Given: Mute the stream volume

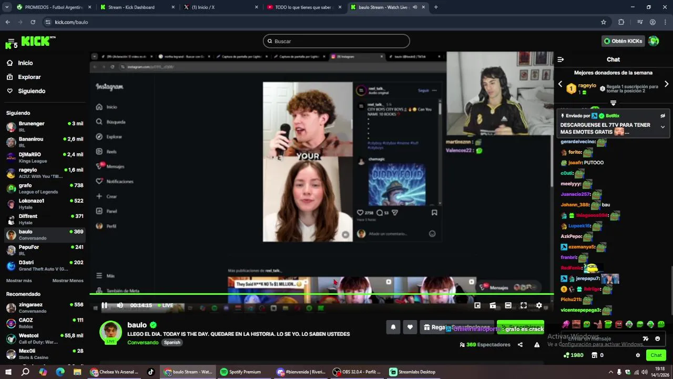Looking at the screenshot, I should (x=120, y=305).
